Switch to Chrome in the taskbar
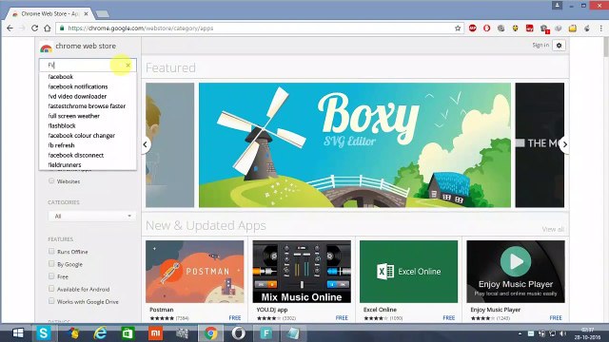 point(211,333)
